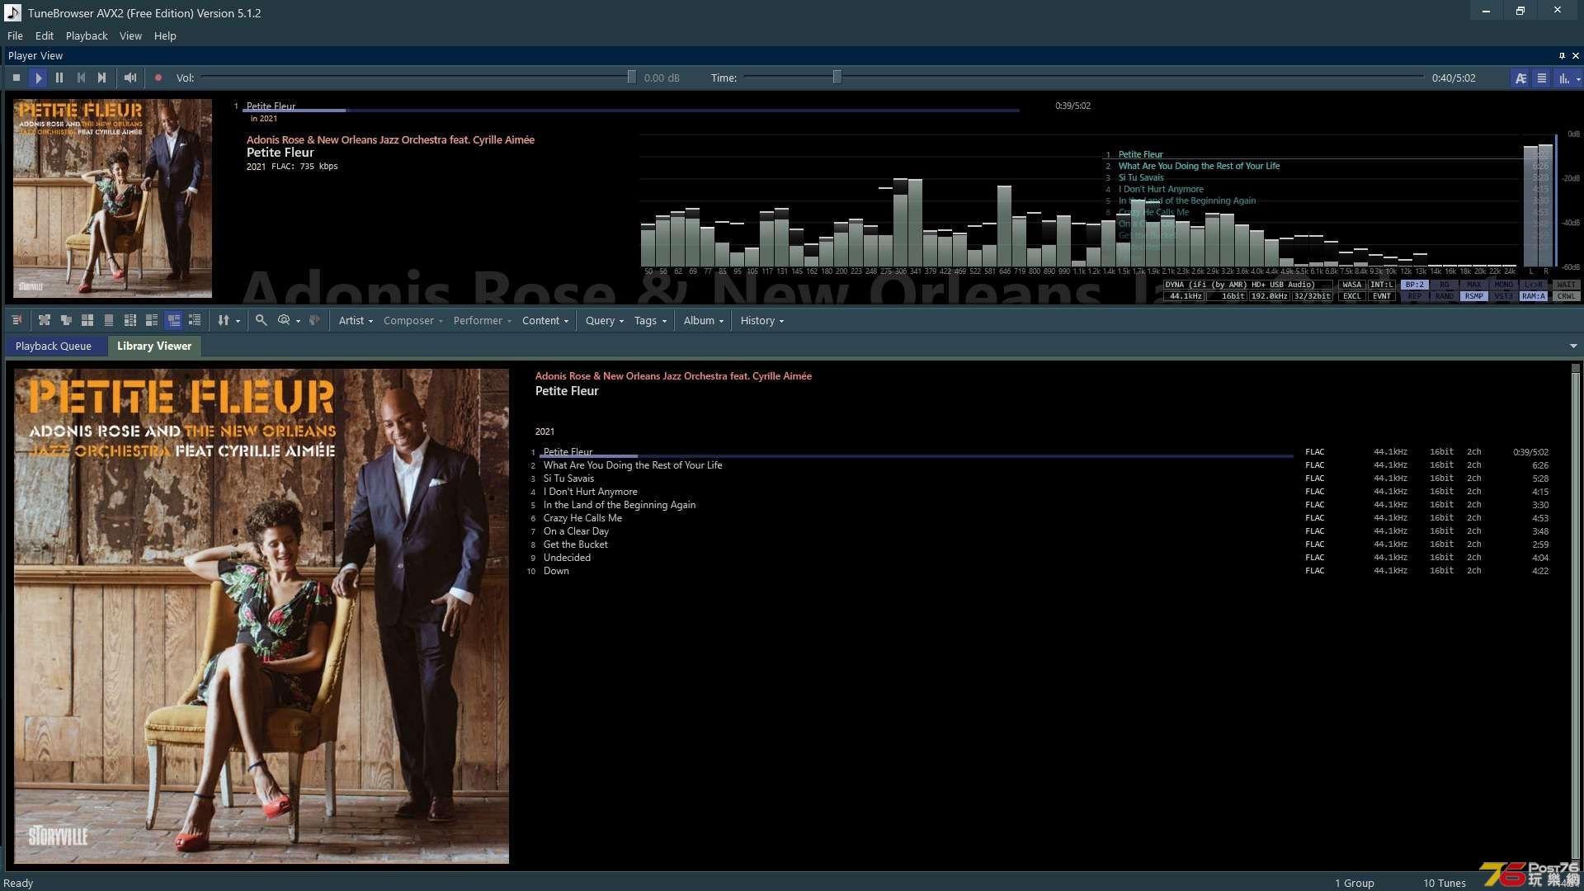Click the expand-all tree icon in library toolbar
The height and width of the screenshot is (891, 1584).
(45, 320)
